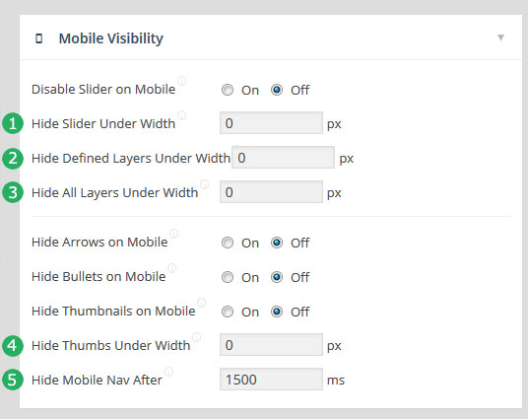Turn On Disable Slider on Mobile
Screen dimensions: 528x419
(228, 90)
